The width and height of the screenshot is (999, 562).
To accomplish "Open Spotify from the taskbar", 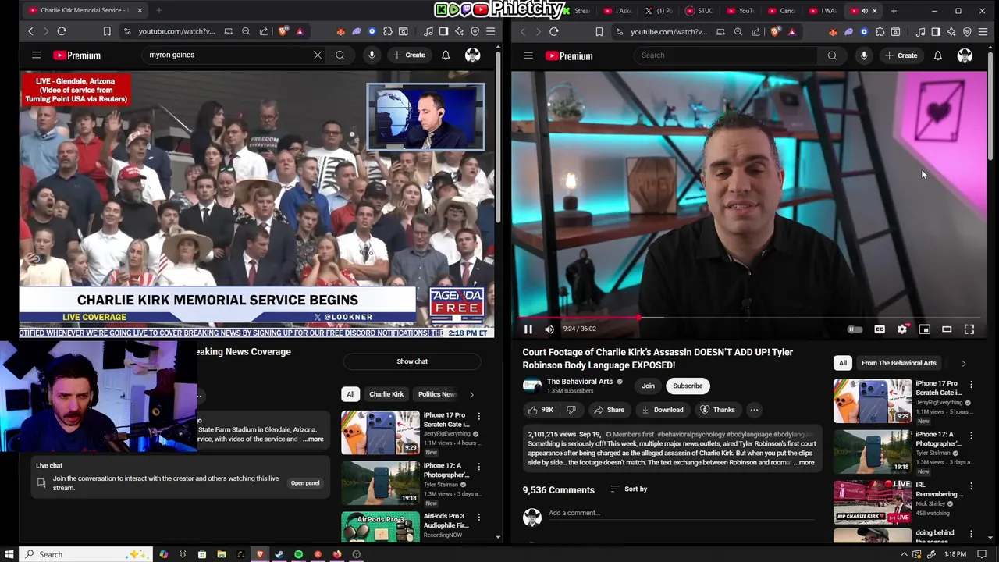I will coord(298,554).
